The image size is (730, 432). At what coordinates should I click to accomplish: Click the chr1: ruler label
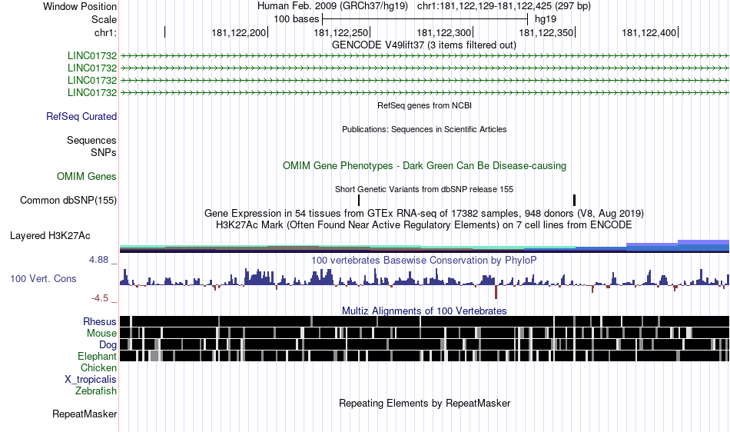pos(105,32)
